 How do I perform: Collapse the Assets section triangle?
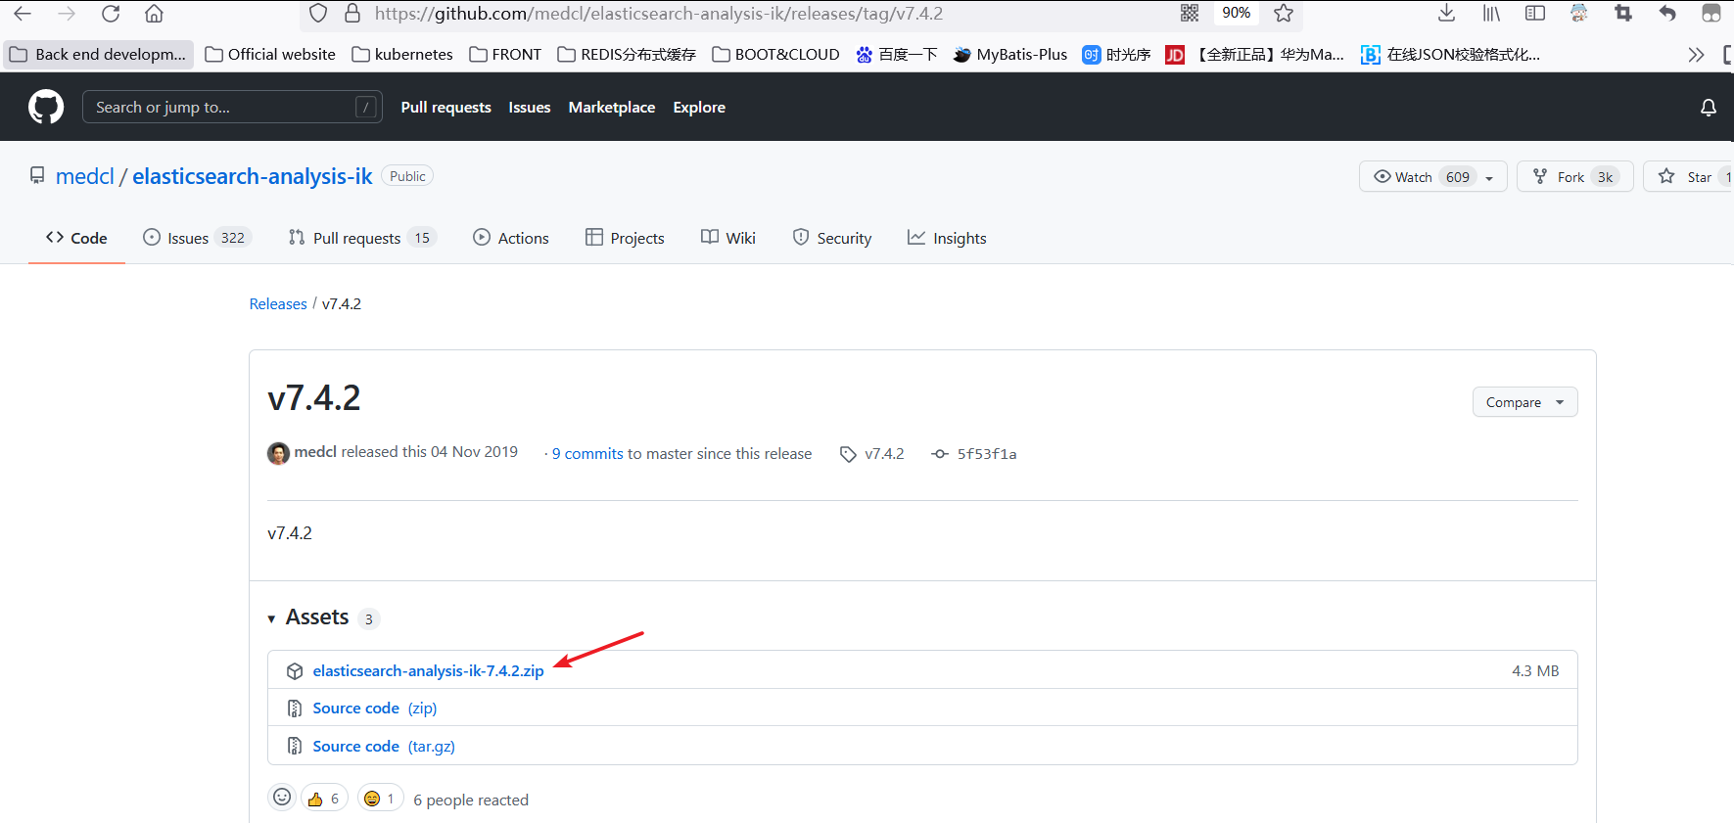click(x=271, y=618)
